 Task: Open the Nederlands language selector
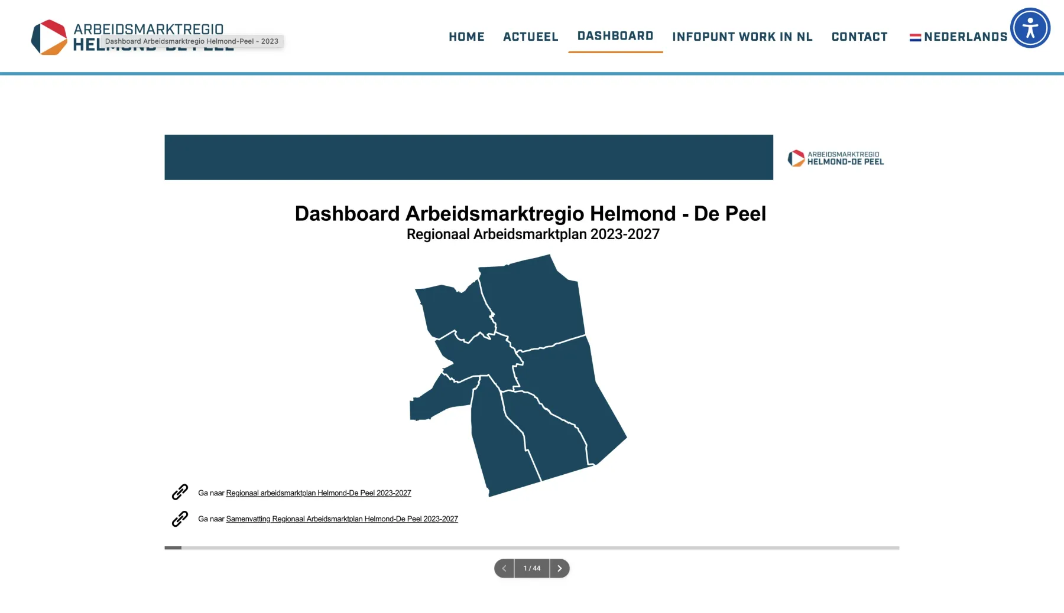click(959, 37)
